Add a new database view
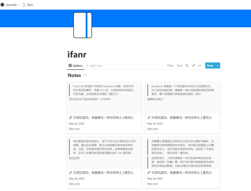 point(94,66)
